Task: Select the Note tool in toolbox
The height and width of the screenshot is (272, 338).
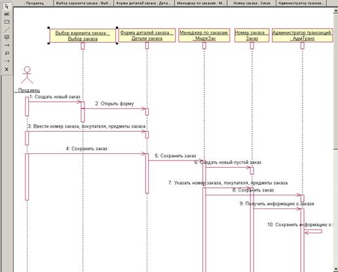Action: coord(7,22)
